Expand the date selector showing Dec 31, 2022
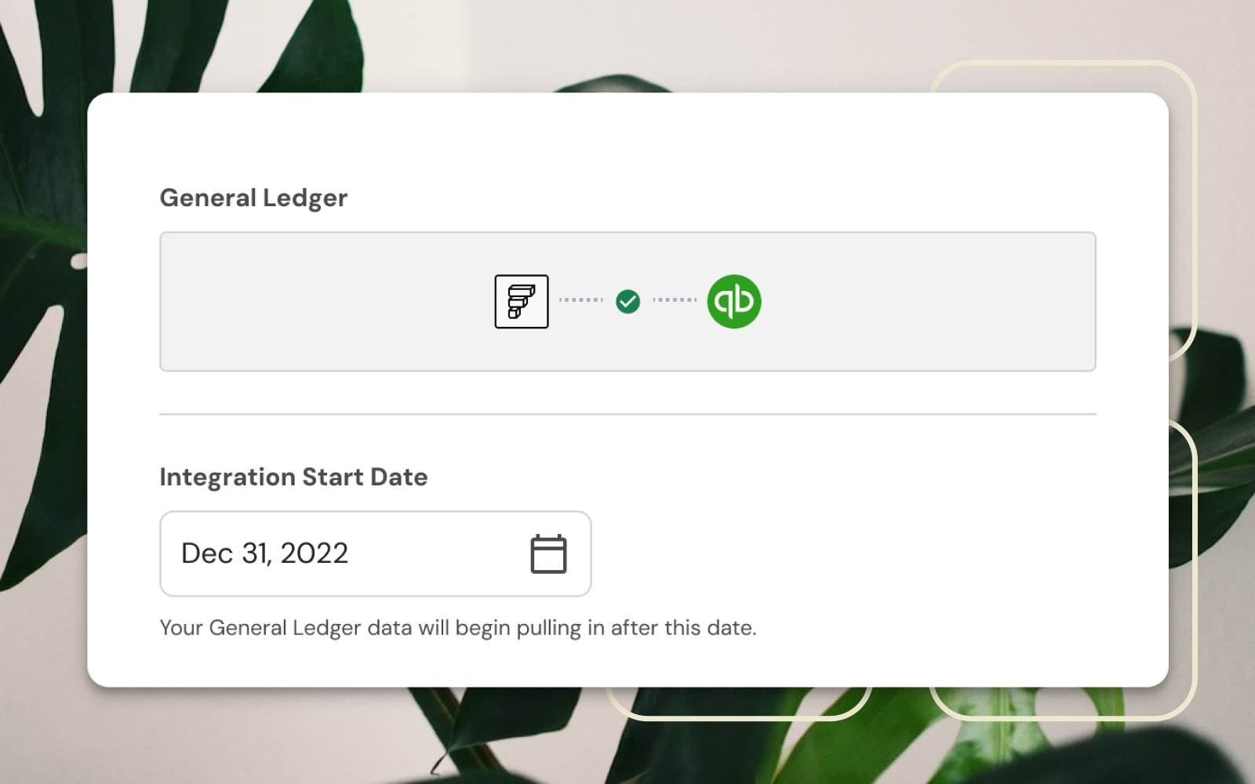Viewport: 1255px width, 784px height. click(x=375, y=554)
